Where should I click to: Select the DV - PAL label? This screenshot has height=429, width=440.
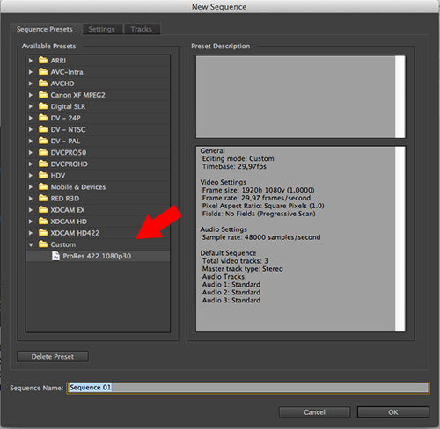65,141
